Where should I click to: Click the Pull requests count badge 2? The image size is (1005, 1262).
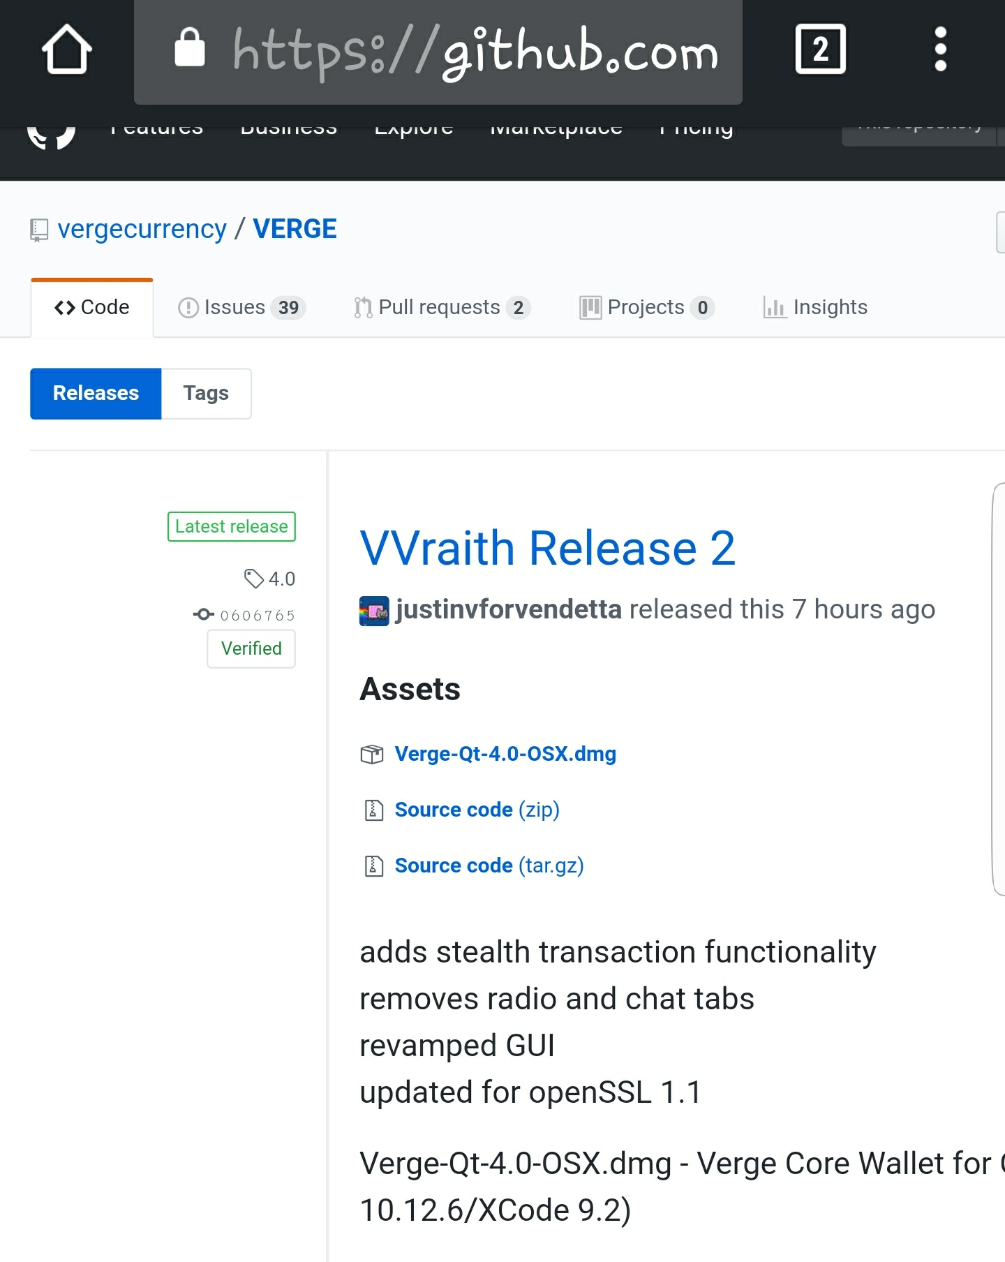pos(518,308)
